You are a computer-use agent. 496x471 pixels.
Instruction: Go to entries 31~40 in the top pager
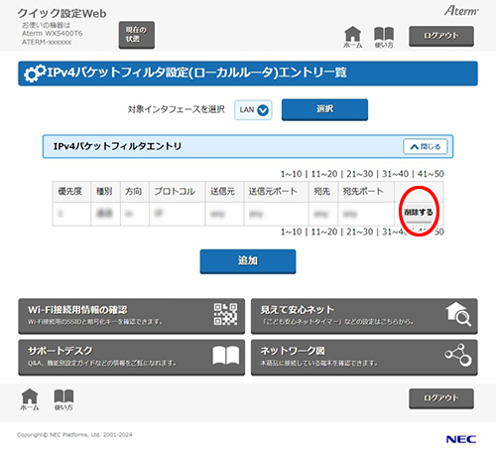tap(395, 174)
